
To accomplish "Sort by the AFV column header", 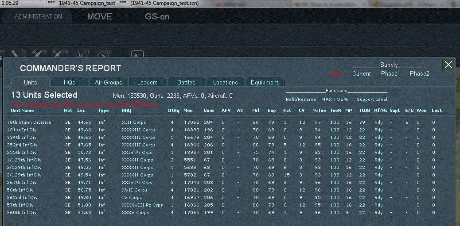I will coord(226,111).
